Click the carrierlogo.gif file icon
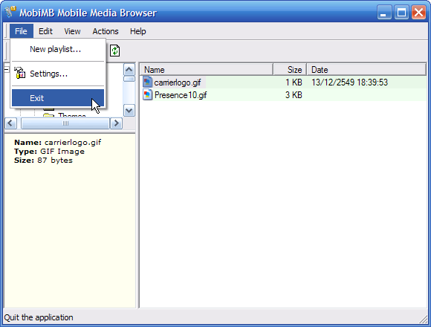Image resolution: width=431 pixels, height=327 pixels. (x=148, y=82)
